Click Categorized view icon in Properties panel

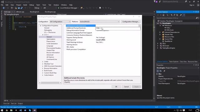click(x=157, y=71)
